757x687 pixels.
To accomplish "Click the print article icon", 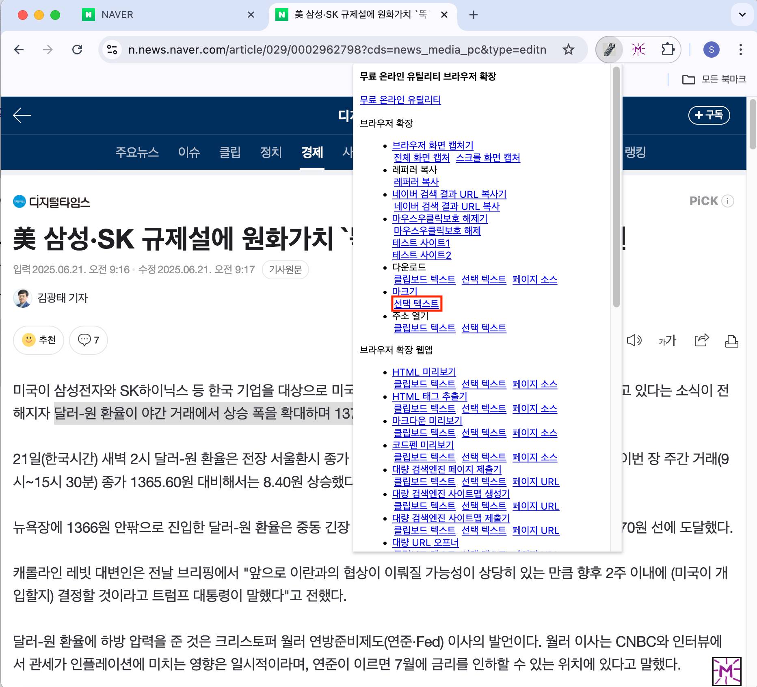I will click(x=731, y=341).
